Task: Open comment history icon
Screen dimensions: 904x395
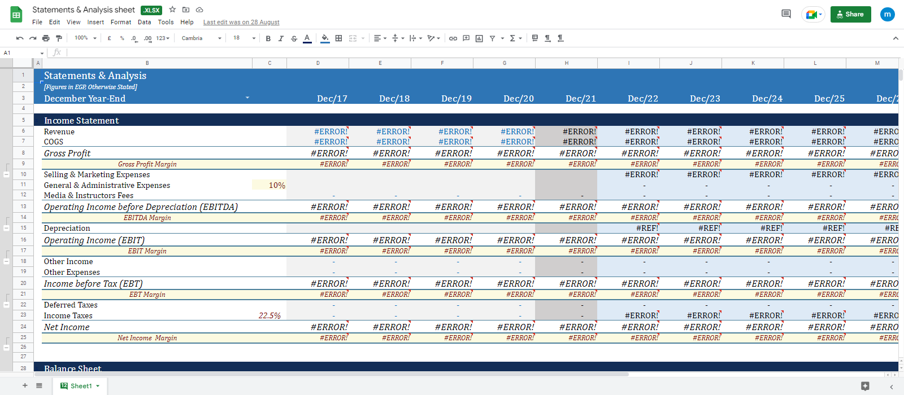Action: (x=786, y=14)
